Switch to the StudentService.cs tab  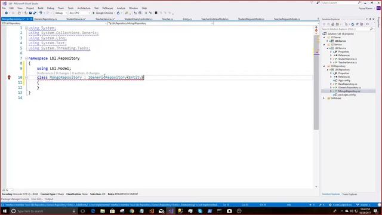(76, 19)
